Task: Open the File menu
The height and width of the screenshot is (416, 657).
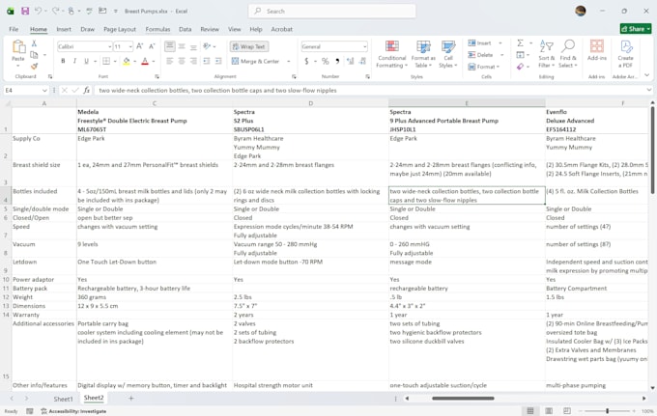Action: coord(14,29)
